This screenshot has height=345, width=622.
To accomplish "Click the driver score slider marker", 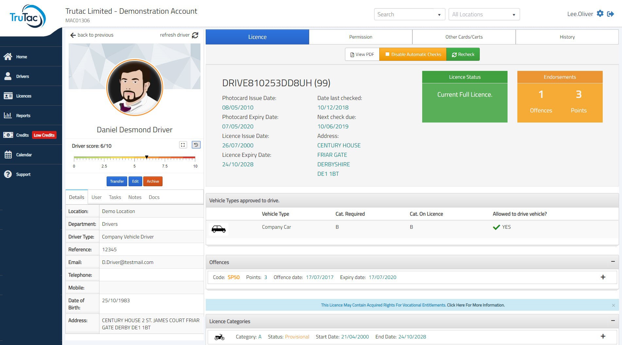I will 147,157.
